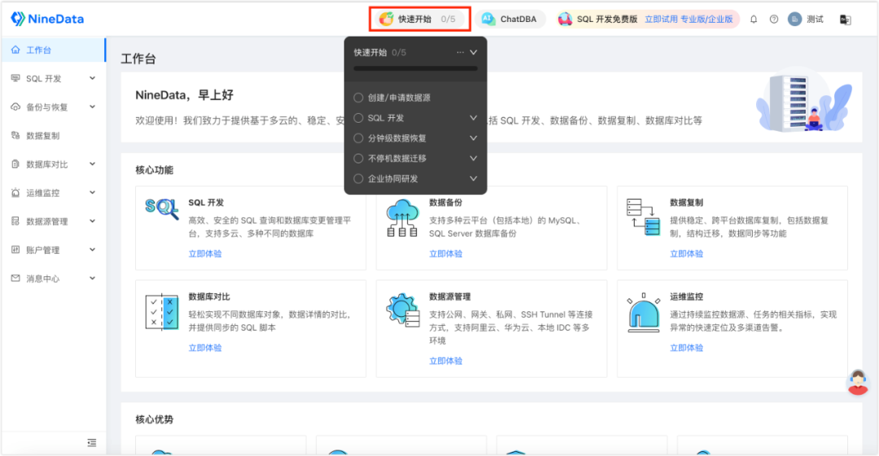Image resolution: width=879 pixels, height=456 pixels.
Task: Open 数据源管理 sidebar menu item
Action: point(53,221)
